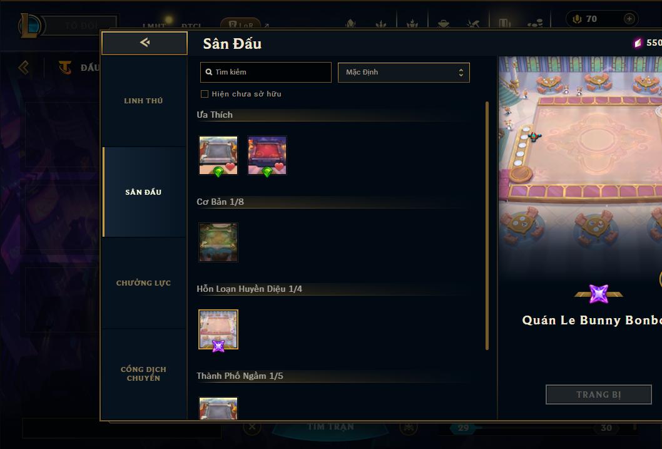Open the Cổng Dịch Chuyển tab
662x449 pixels.
tap(143, 374)
